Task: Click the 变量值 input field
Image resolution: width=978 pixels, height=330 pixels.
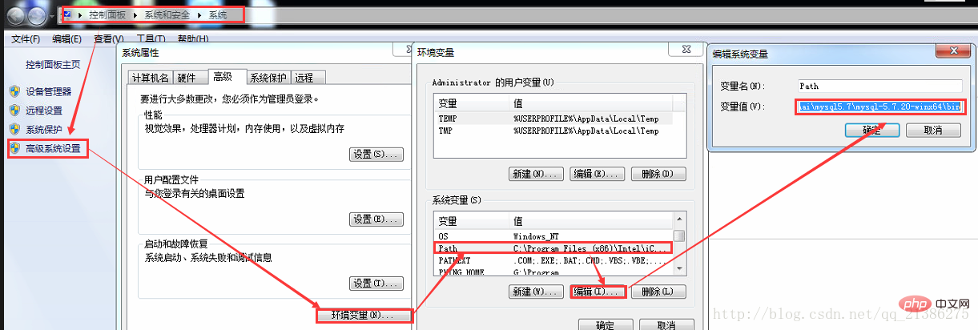Action: 879,106
